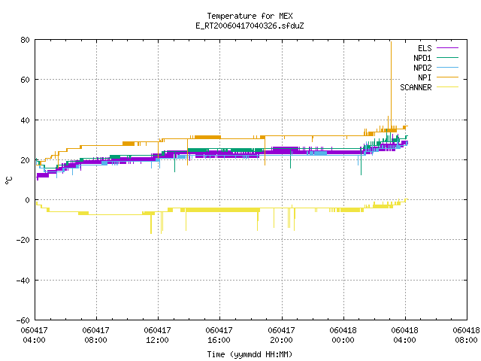Click the y-axis label 60
This screenshot has width=481, height=361.
point(25,80)
